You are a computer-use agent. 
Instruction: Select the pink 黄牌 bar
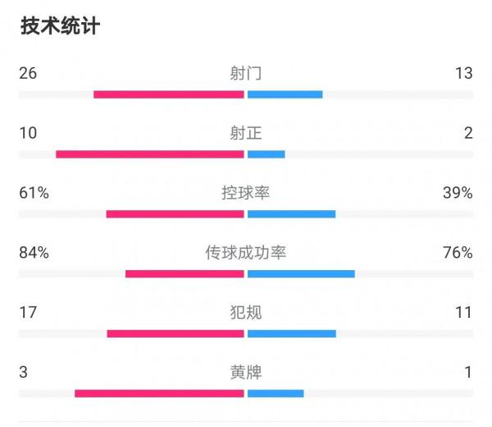click(x=159, y=394)
